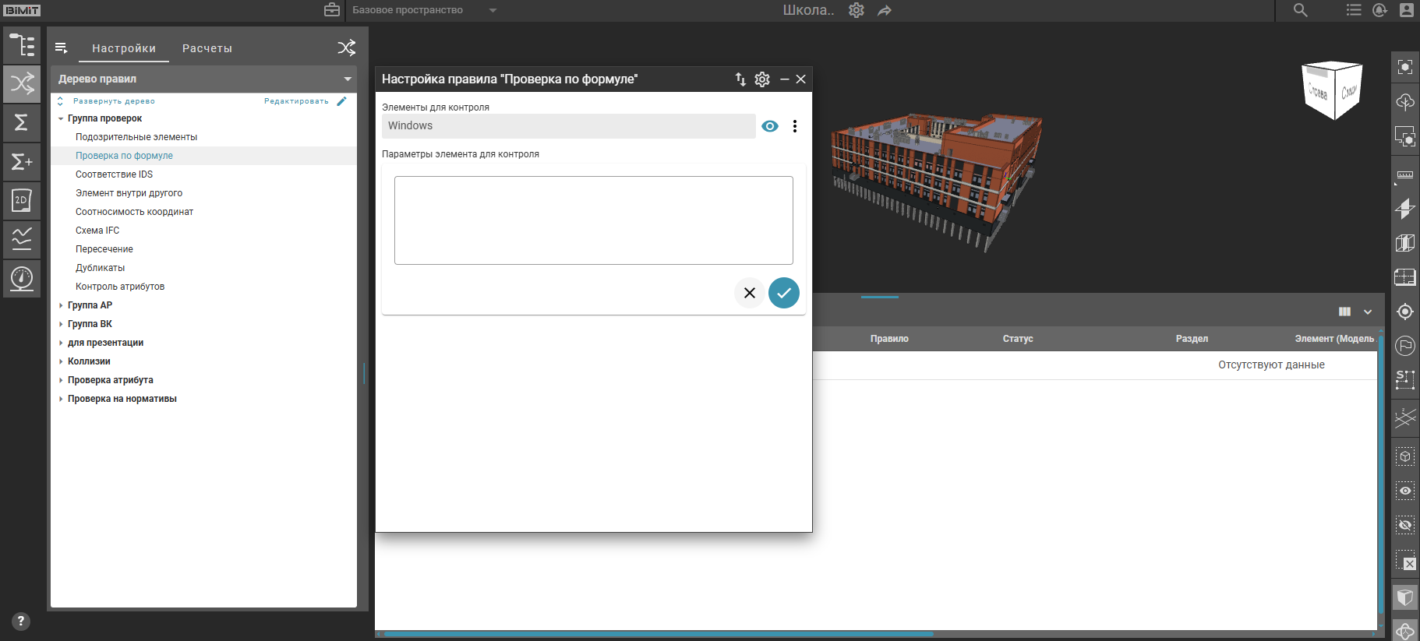Toggle hidden elements crossed-eye tool on right toolbar
1420x641 pixels.
coord(1404,525)
